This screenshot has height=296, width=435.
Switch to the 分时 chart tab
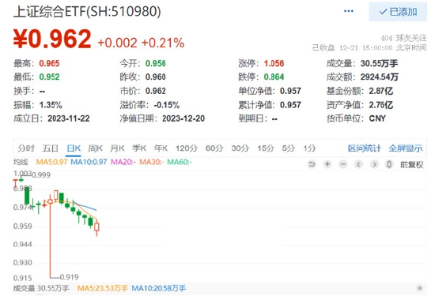point(26,148)
